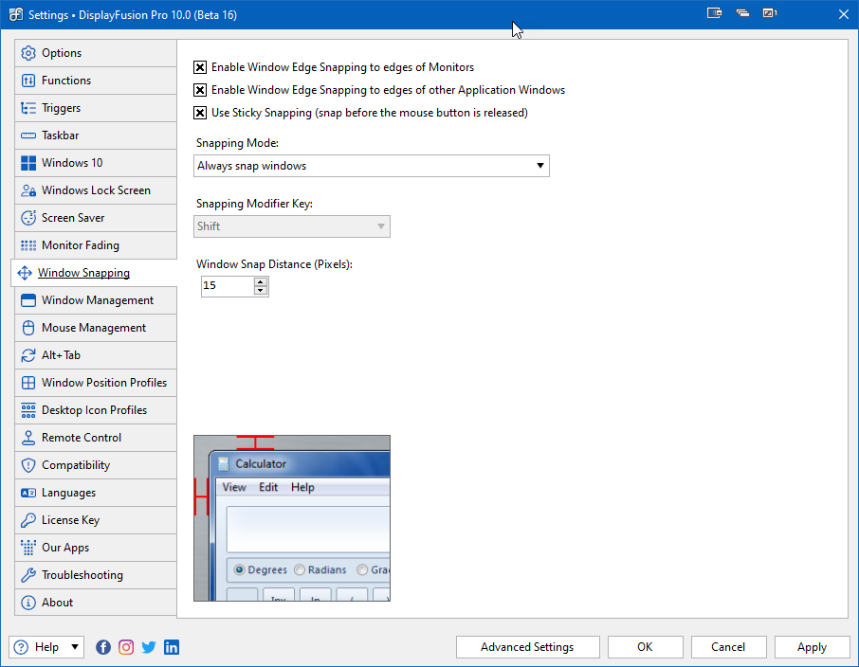Click the Options gear icon
This screenshot has width=859, height=667.
[28, 53]
